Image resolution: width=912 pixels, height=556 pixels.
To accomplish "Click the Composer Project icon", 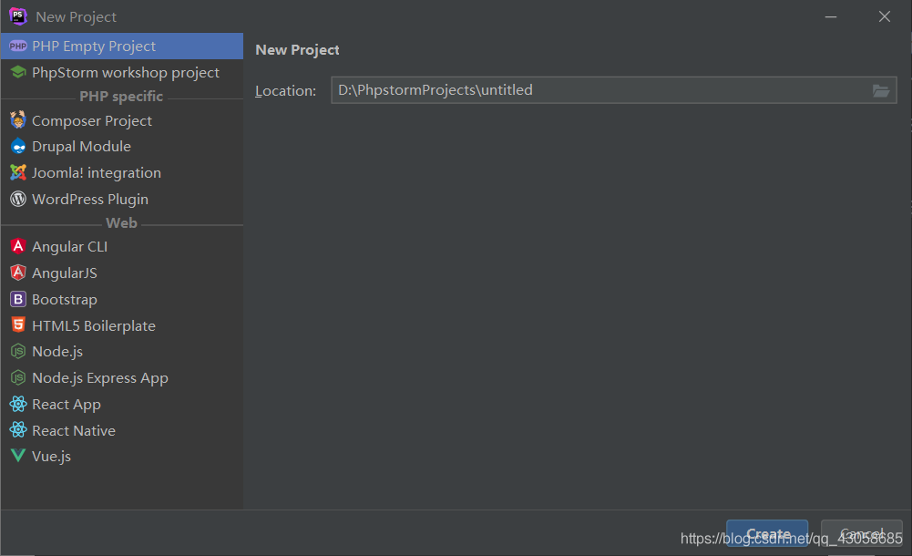I will (x=18, y=120).
